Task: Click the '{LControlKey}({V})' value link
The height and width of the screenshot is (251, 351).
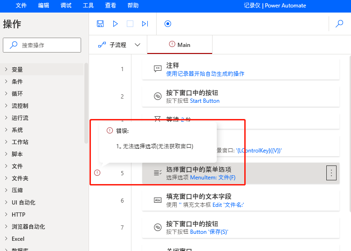Action: (x=259, y=151)
